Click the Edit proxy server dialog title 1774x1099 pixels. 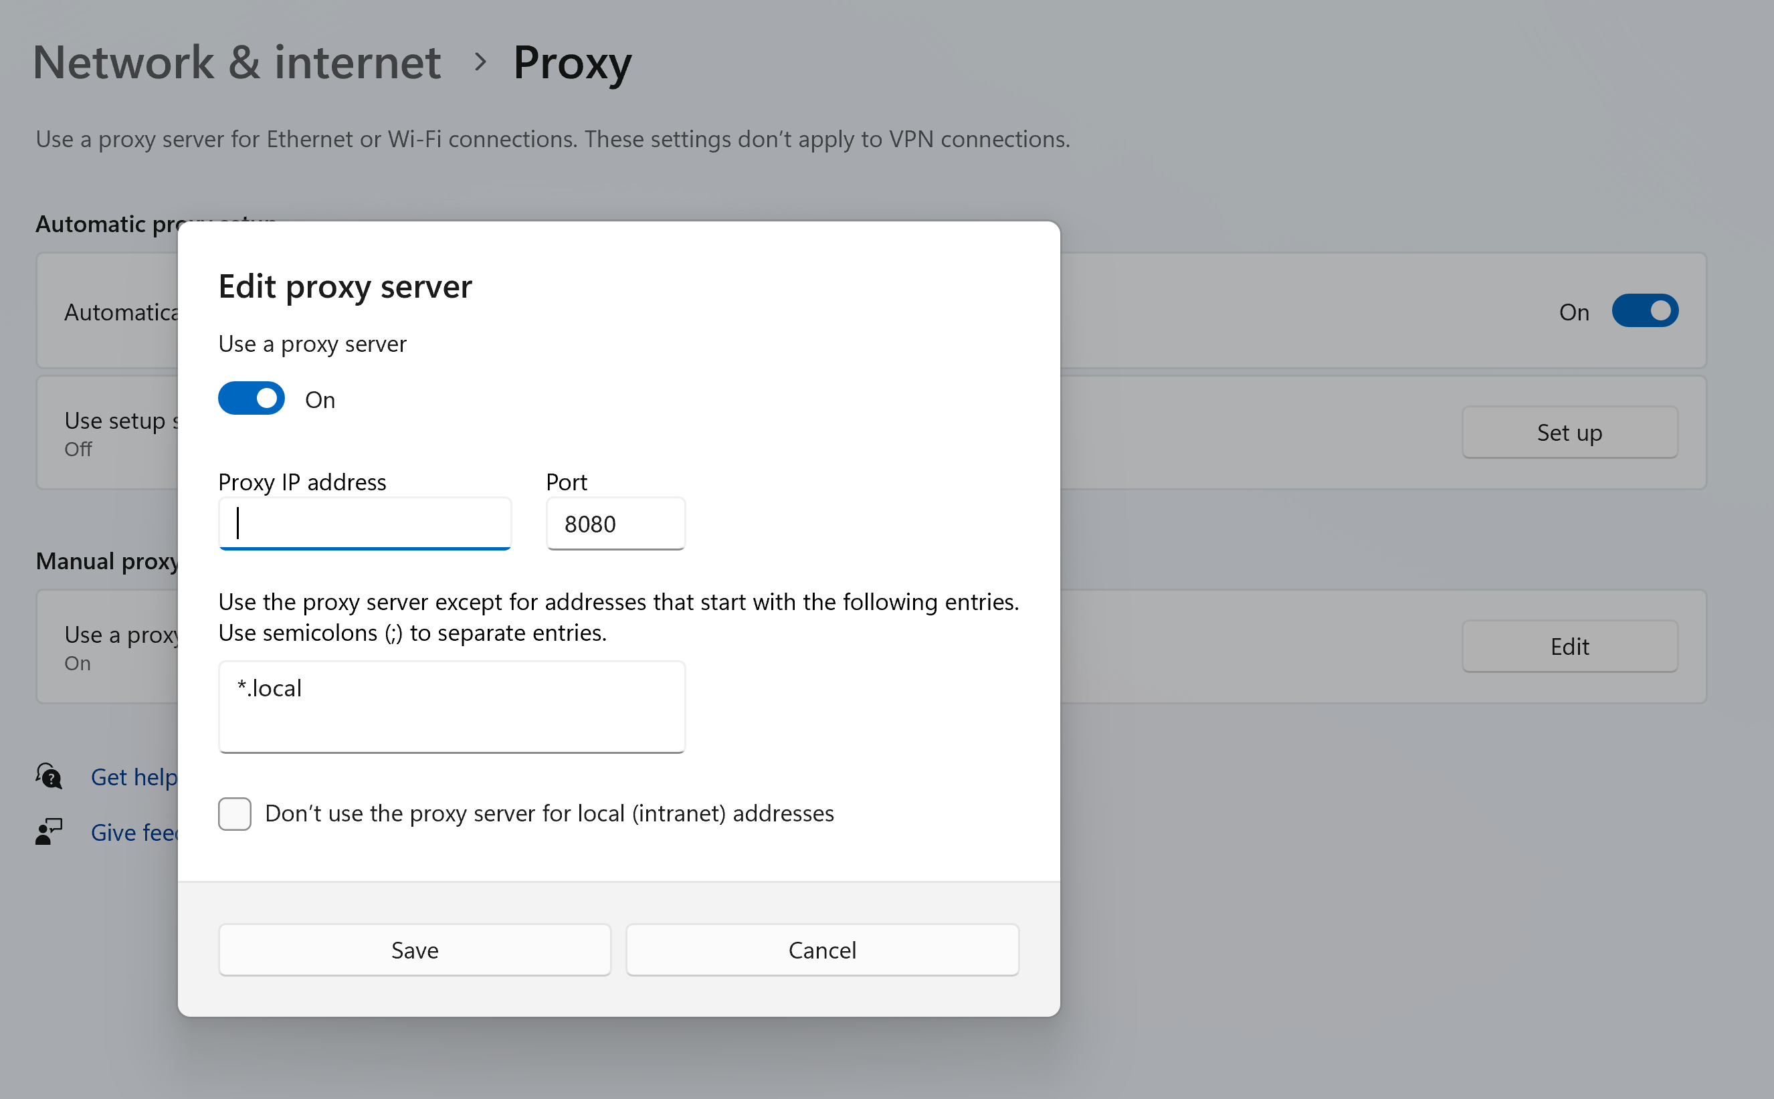point(345,286)
